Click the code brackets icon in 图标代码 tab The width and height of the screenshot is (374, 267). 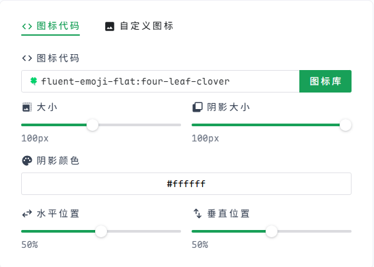pos(27,26)
